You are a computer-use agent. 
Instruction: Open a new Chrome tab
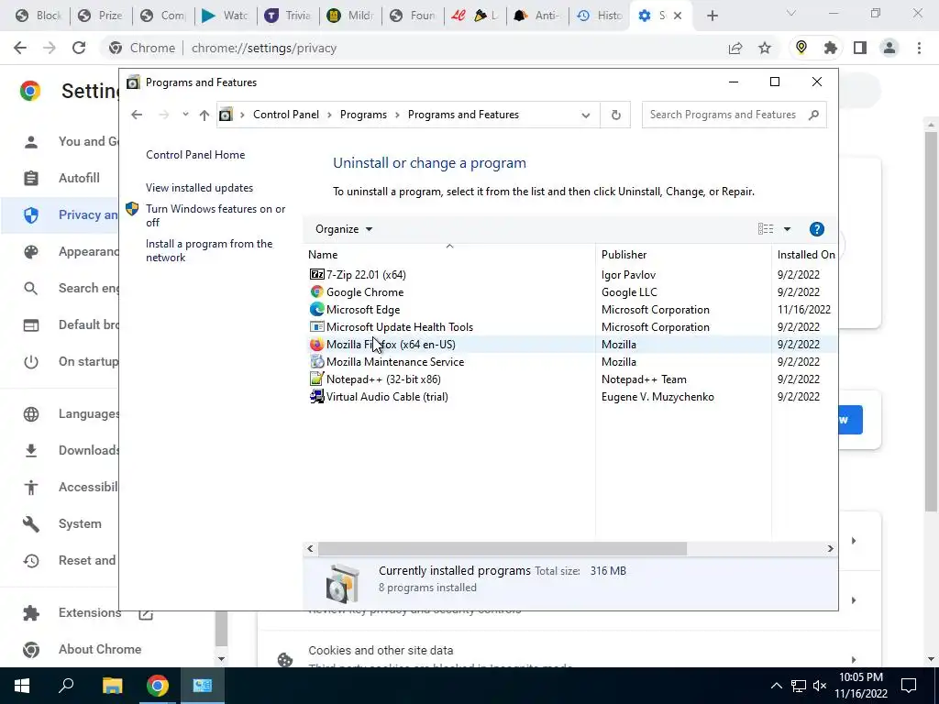click(712, 16)
